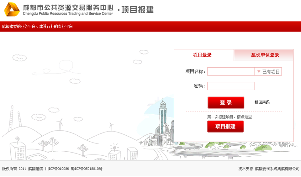The width and height of the screenshot is (301, 177).
Task: Click the 川ICP备010086 footer text
Action: pyautogui.click(x=57, y=169)
